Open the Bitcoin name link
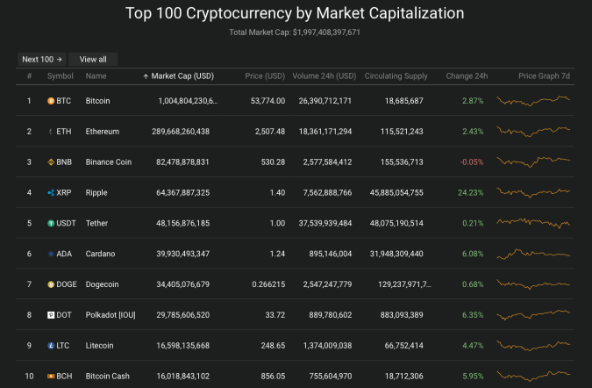This screenshot has width=592, height=388. point(97,101)
